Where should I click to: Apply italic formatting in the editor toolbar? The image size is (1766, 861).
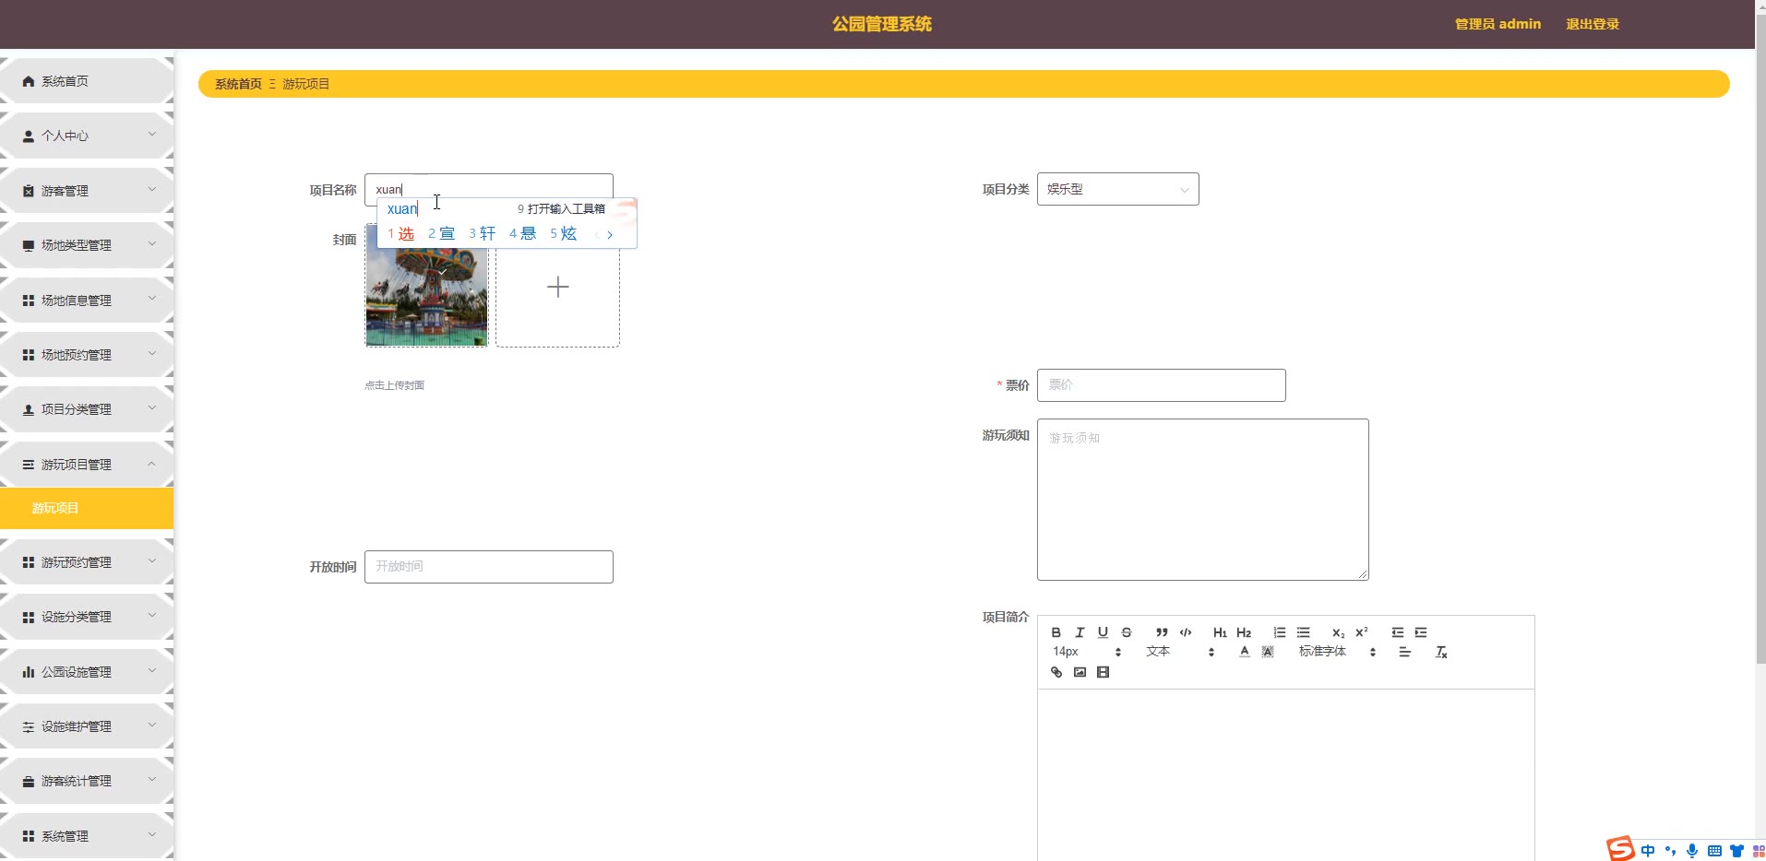pos(1080,632)
